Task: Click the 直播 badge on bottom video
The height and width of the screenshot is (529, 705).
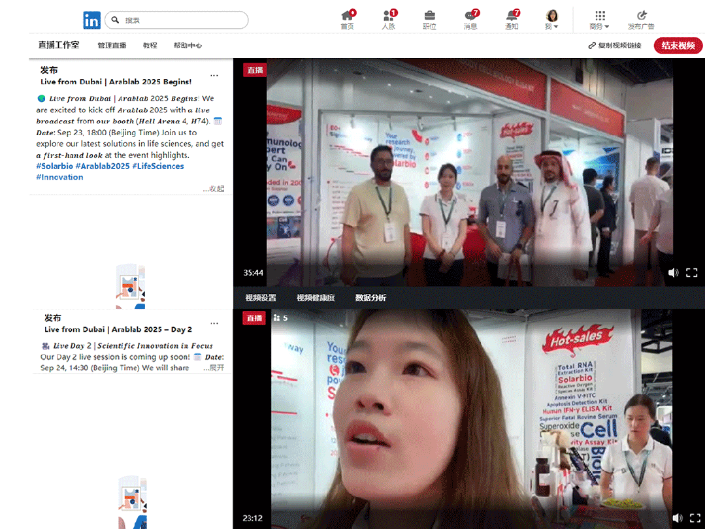Action: 254,318
